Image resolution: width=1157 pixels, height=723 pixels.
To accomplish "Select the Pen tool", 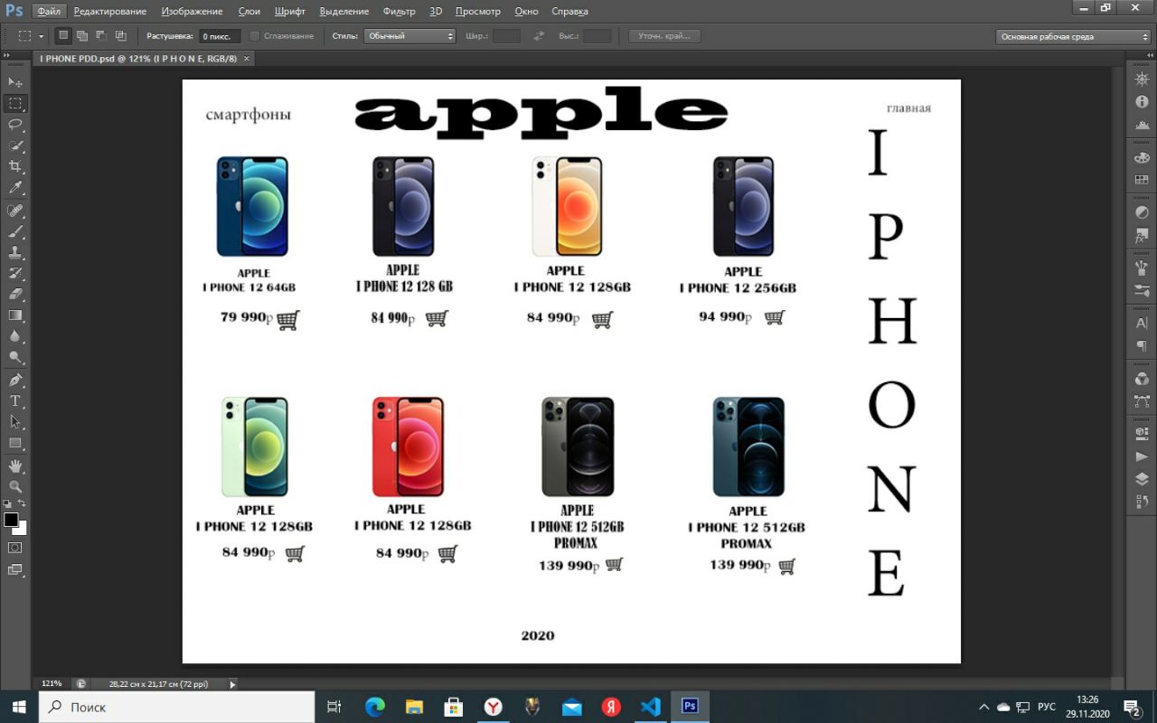I will click(x=15, y=380).
